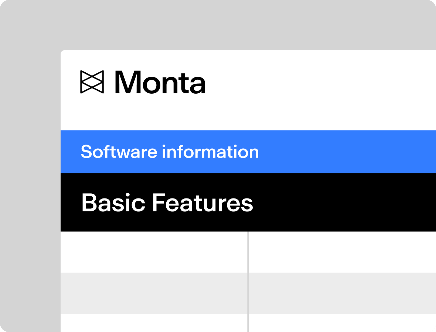436x332 pixels.
Task: Click black header area right of "Basic Features"
Action: point(344,203)
